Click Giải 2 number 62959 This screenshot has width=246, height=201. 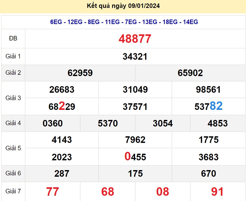(x=80, y=73)
